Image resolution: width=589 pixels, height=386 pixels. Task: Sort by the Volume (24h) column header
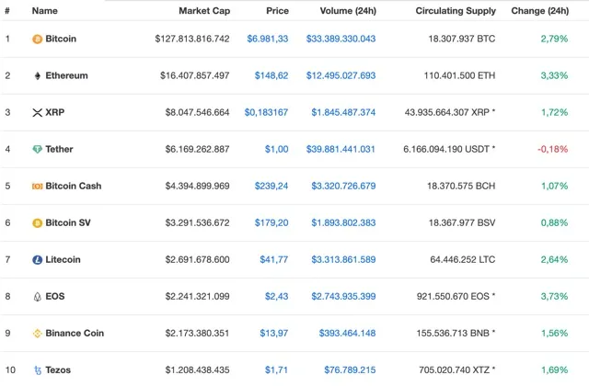[x=348, y=11]
